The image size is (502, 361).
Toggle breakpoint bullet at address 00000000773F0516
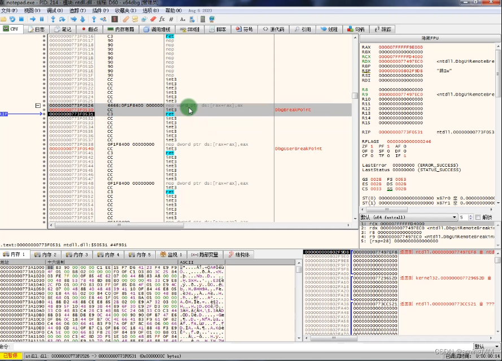tap(44, 36)
